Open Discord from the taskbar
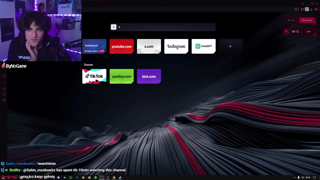This screenshot has width=320, height=180. point(58,177)
